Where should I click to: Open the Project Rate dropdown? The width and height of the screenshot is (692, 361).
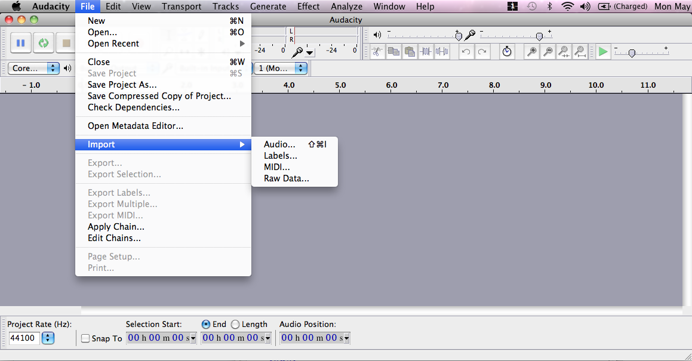48,338
